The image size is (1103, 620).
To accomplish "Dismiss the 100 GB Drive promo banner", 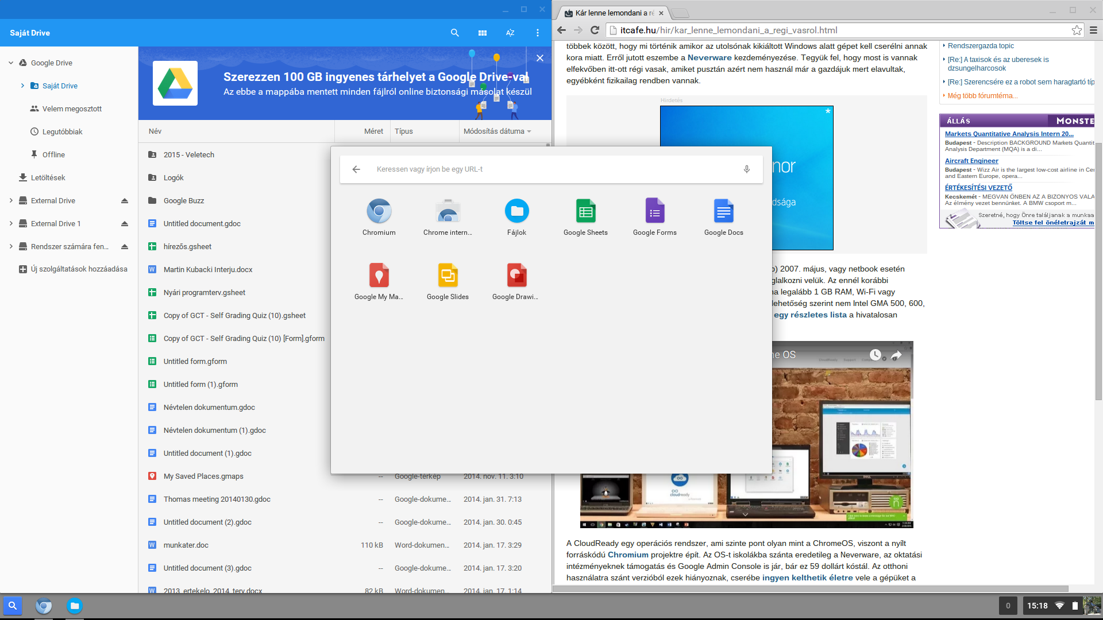I will tap(540, 58).
